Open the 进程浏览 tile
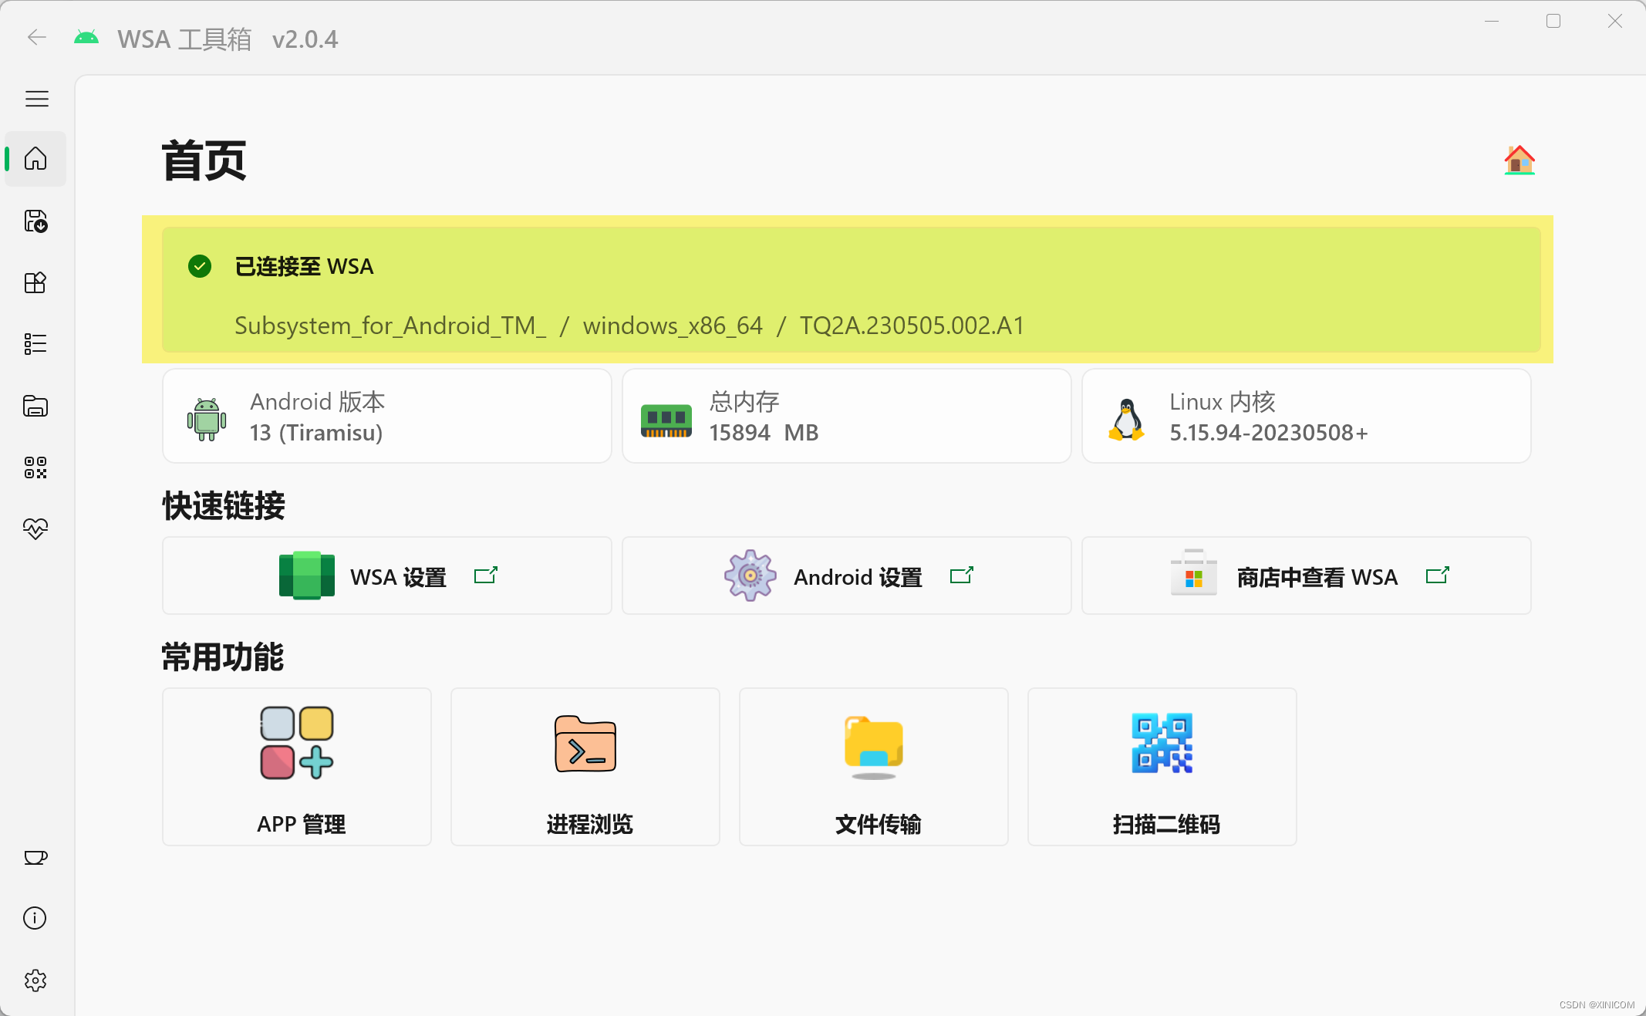Screen dimensions: 1646x1016 click(585, 767)
